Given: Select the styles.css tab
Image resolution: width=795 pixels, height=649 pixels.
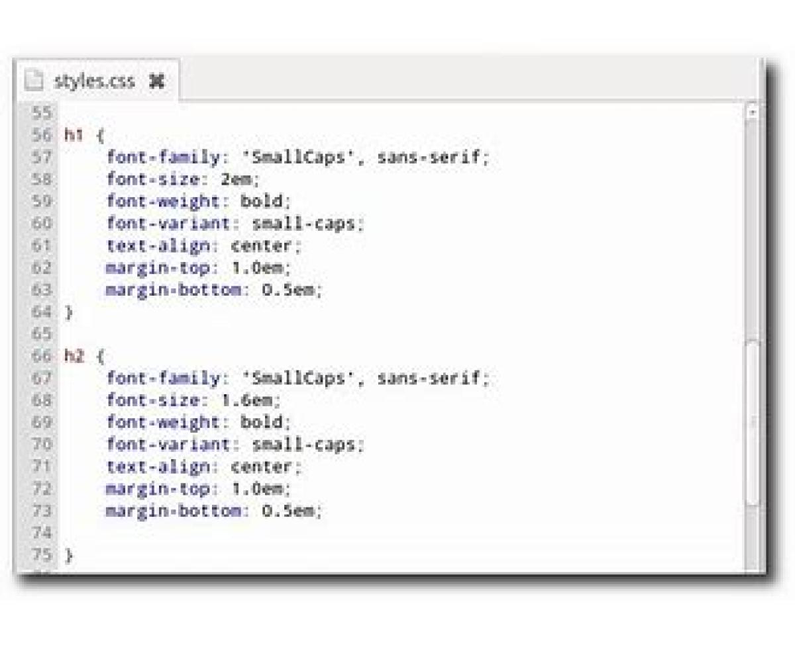Looking at the screenshot, I should 94,81.
